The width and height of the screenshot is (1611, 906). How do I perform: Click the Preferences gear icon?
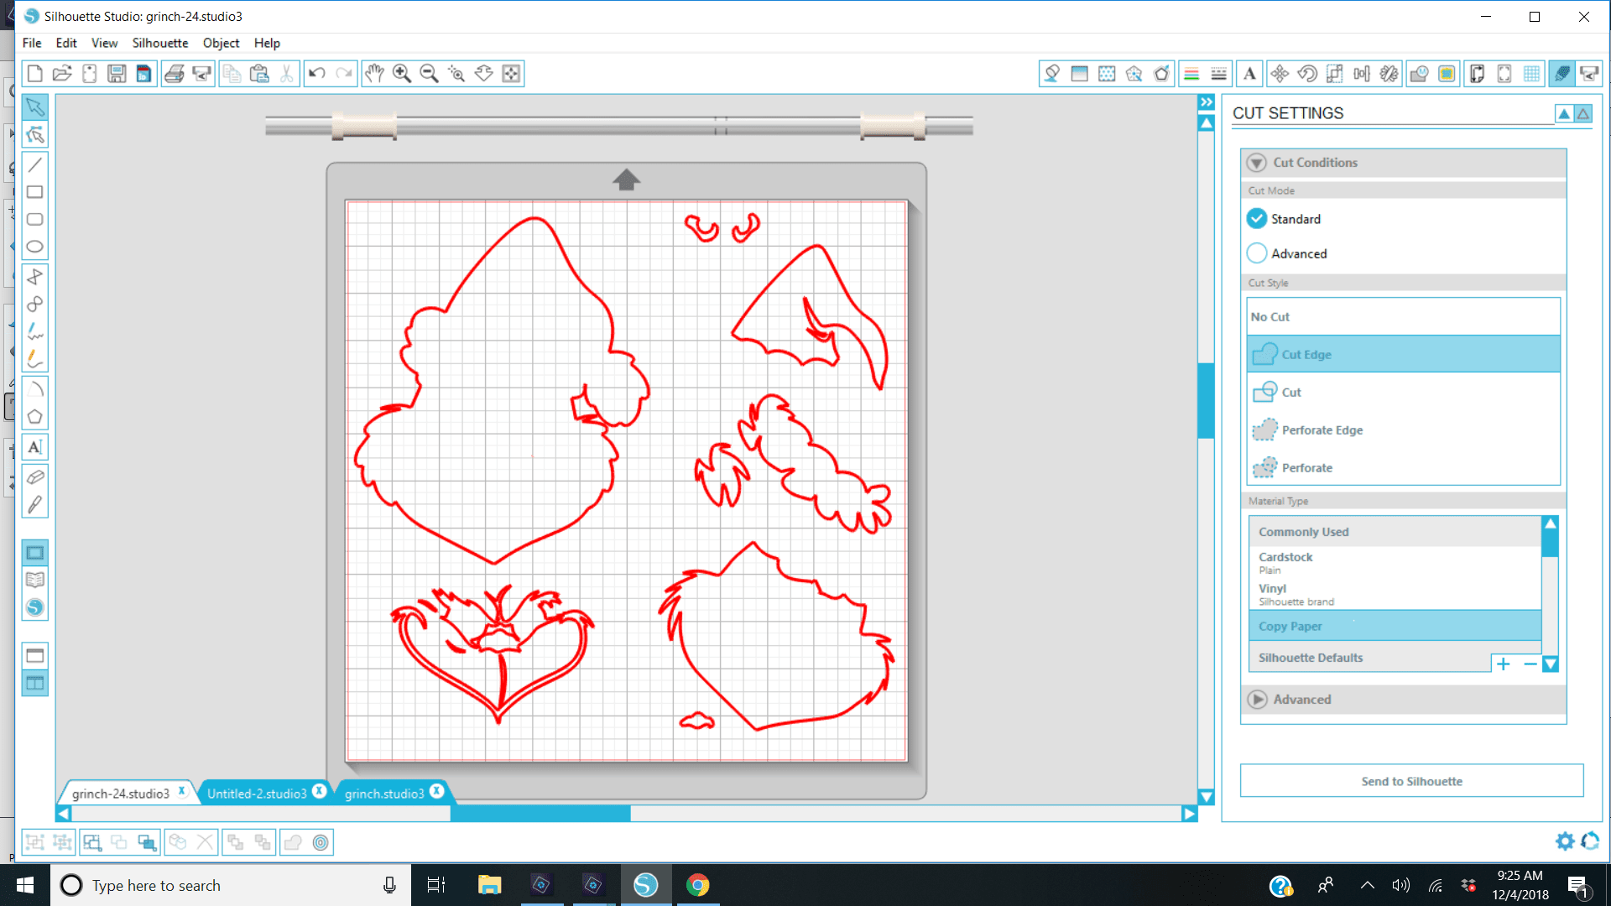(x=1565, y=841)
